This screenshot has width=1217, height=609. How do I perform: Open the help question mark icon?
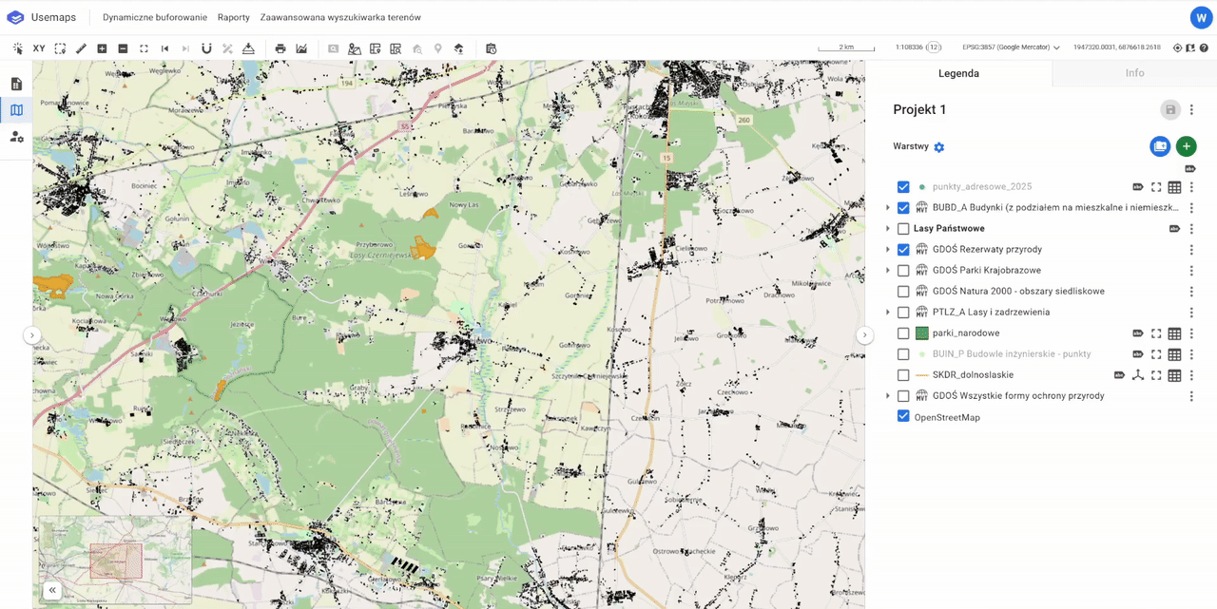[x=1204, y=48]
